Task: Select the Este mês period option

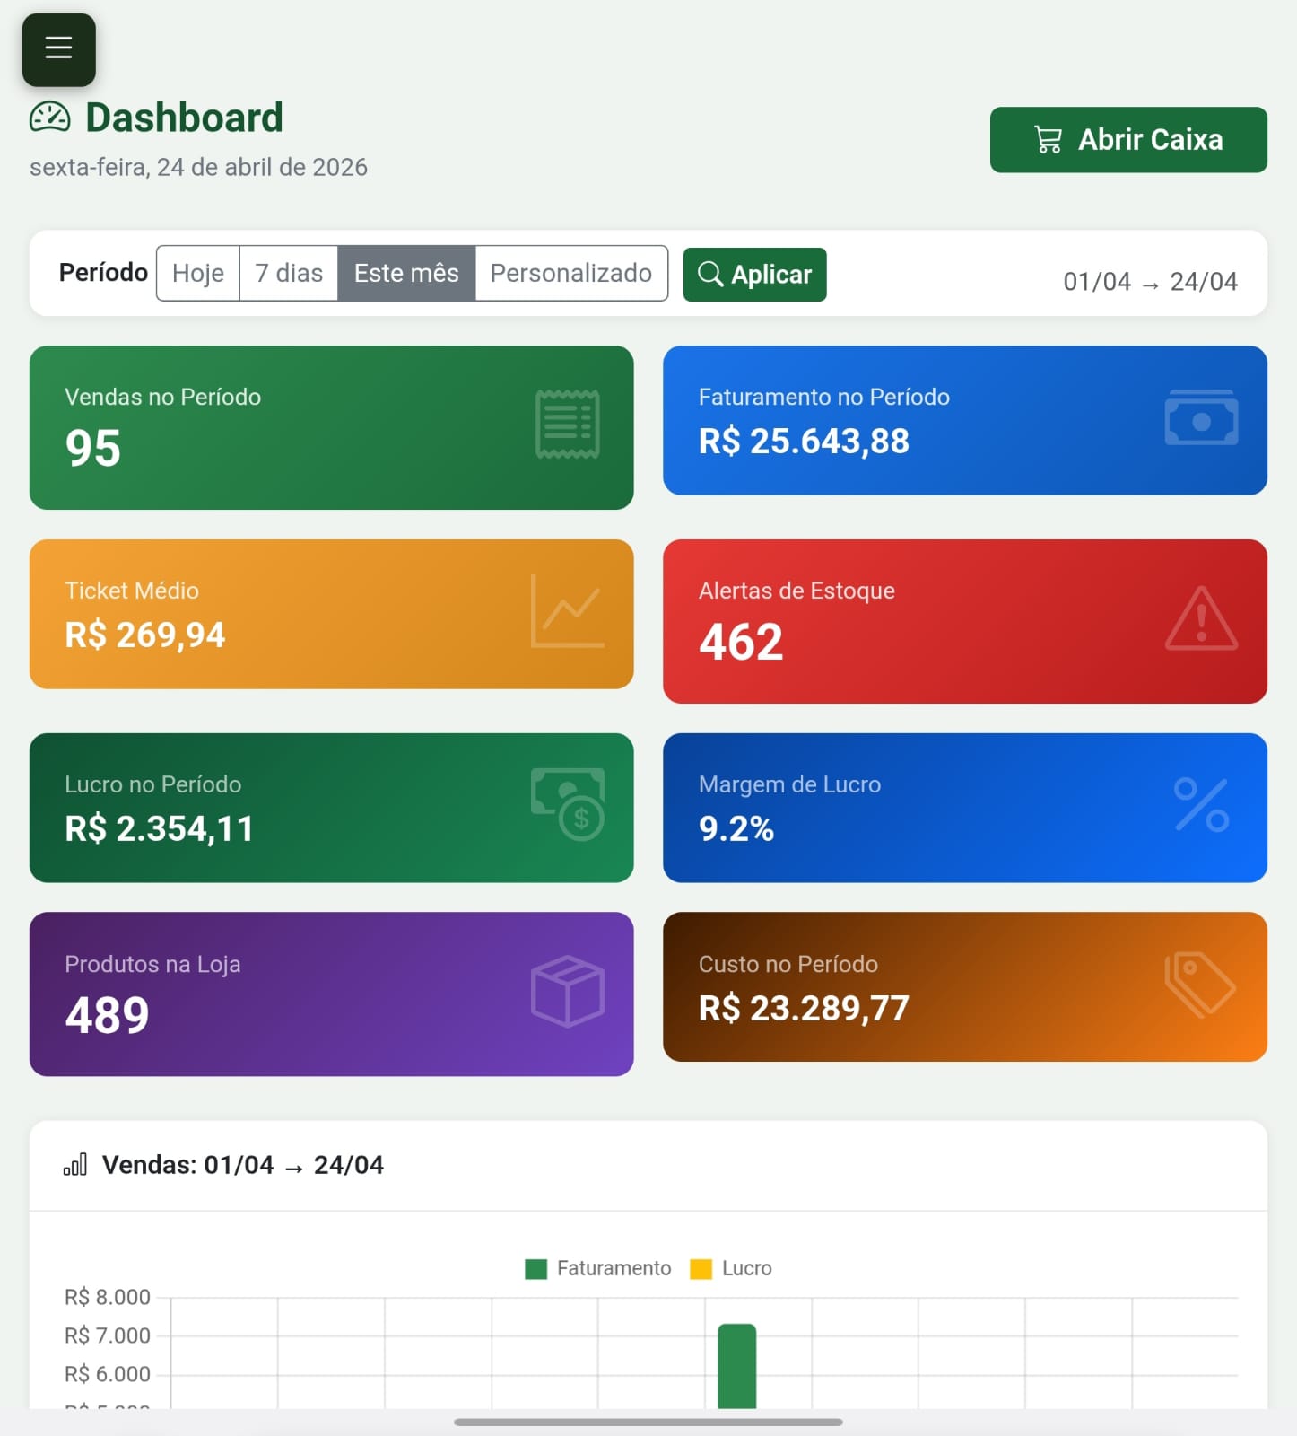Action: (x=406, y=273)
